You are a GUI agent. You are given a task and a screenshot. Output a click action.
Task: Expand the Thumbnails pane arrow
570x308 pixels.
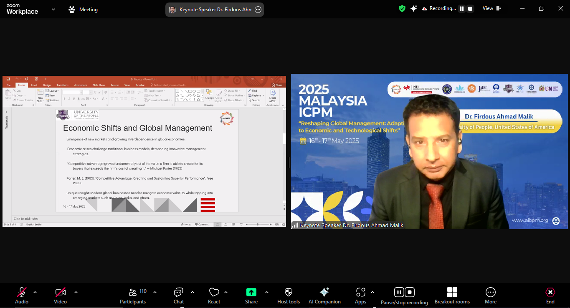[x=7, y=112]
